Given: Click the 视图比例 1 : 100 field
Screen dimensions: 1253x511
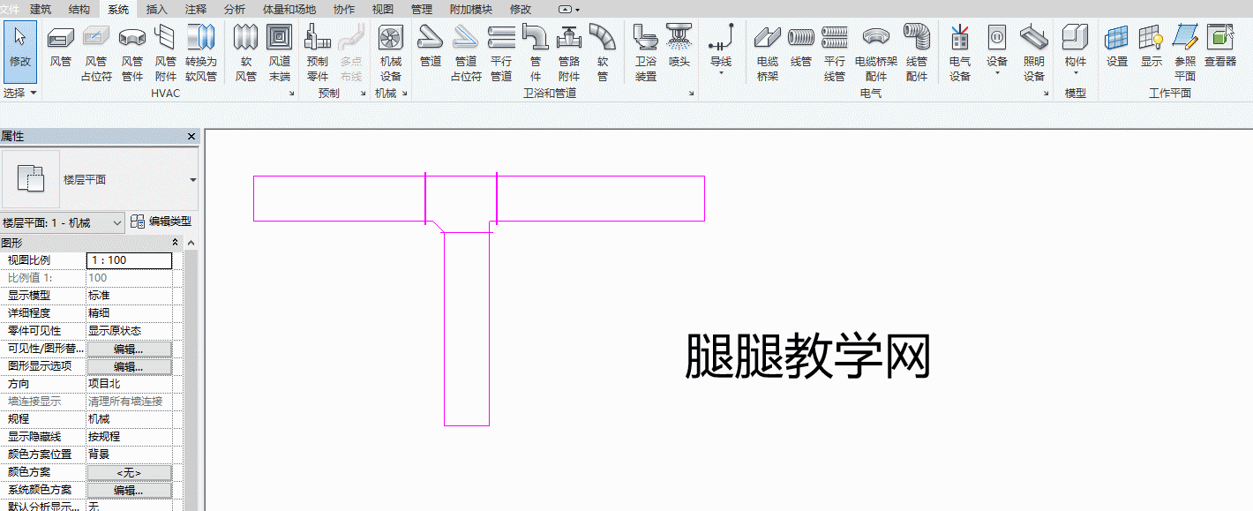Looking at the screenshot, I should (129, 260).
